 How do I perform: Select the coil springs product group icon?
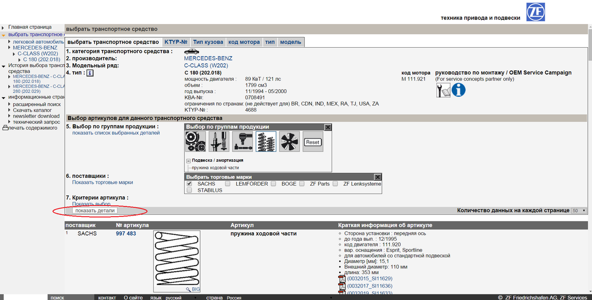click(x=266, y=142)
